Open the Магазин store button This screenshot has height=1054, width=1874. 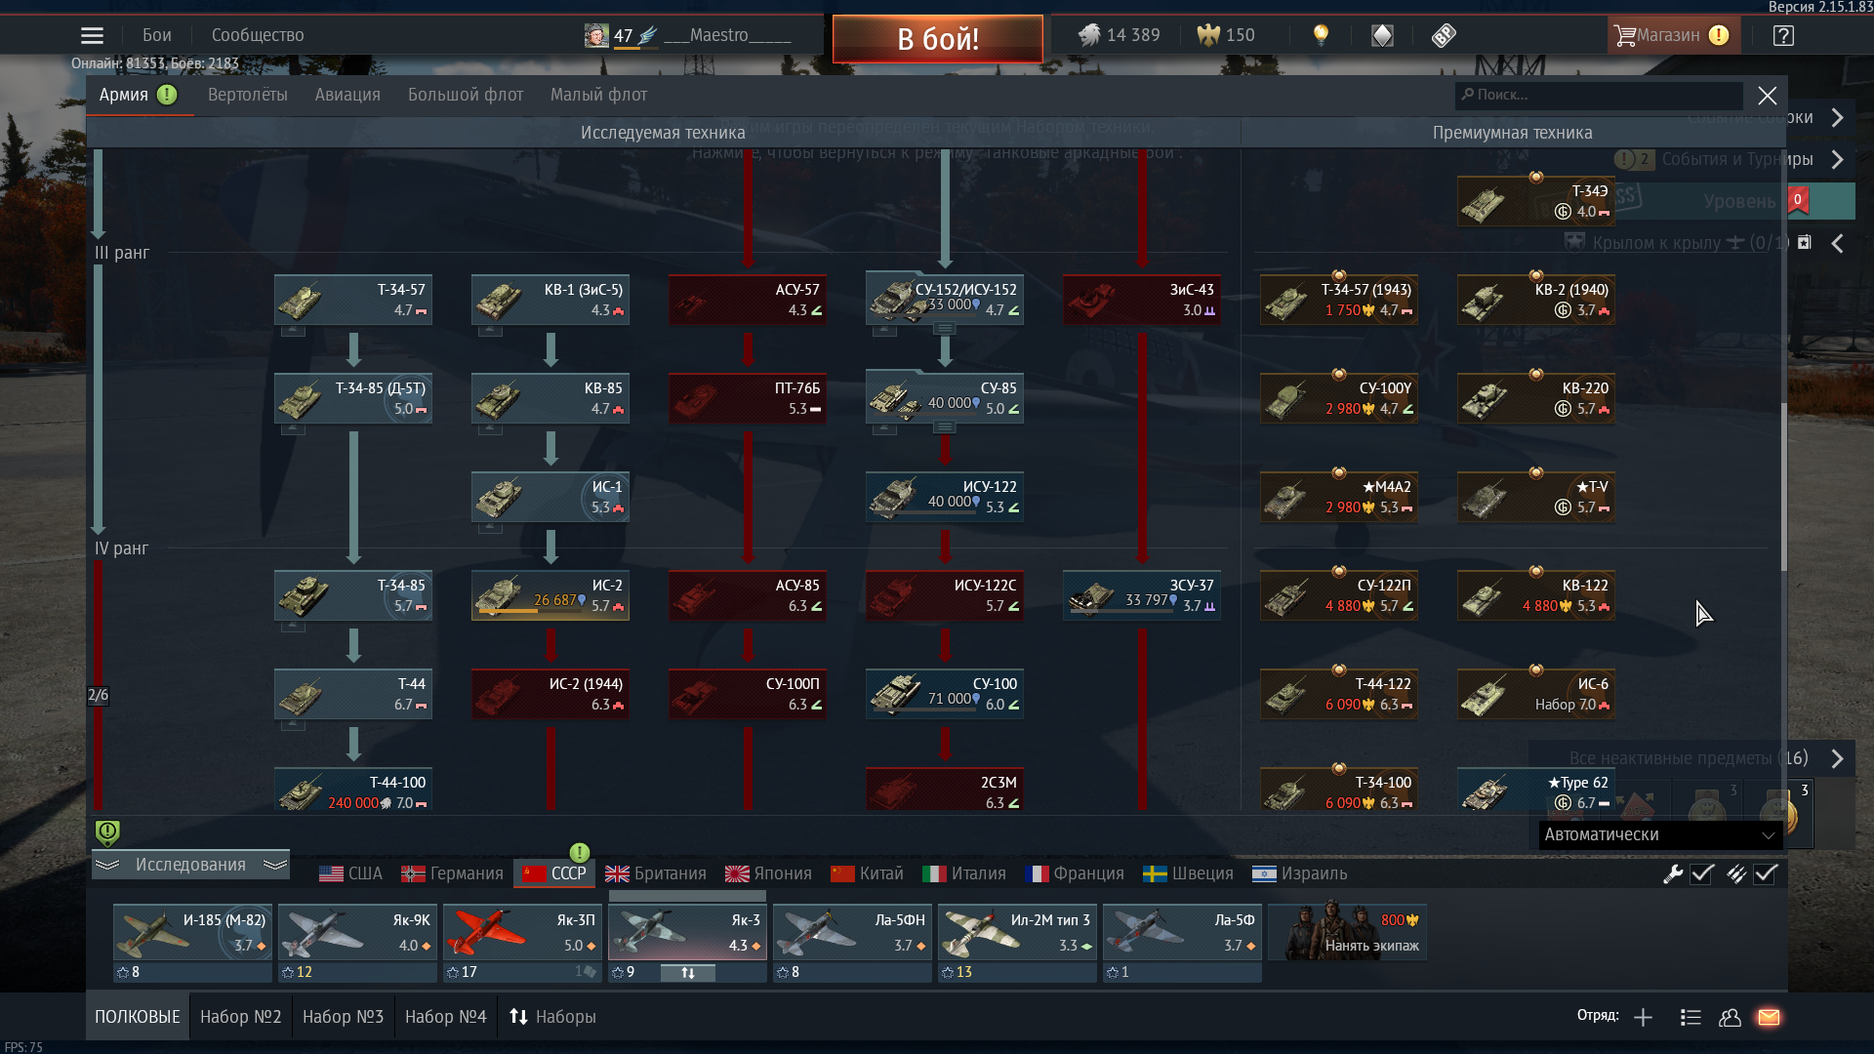pos(1673,36)
